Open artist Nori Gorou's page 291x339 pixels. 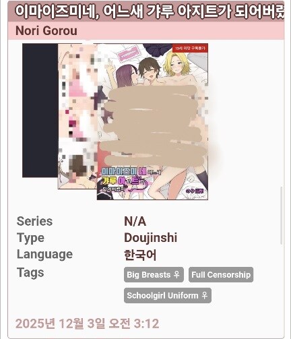(46, 31)
